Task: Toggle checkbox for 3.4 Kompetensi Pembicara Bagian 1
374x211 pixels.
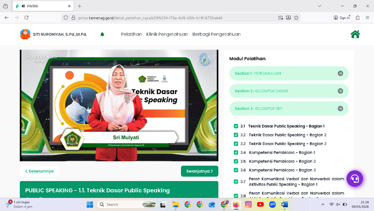Action: tap(236, 152)
